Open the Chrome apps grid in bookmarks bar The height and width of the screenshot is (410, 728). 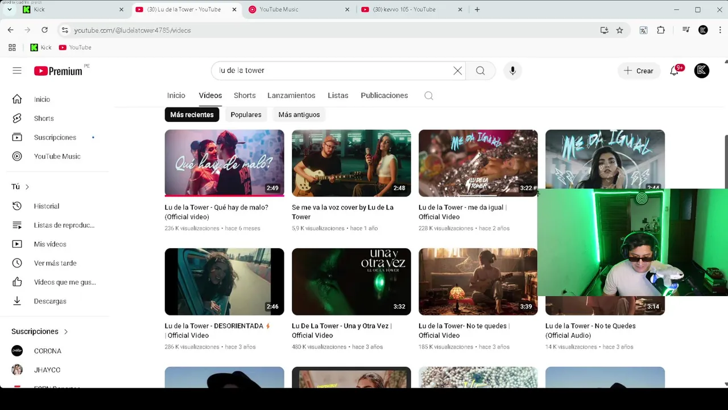(x=12, y=47)
